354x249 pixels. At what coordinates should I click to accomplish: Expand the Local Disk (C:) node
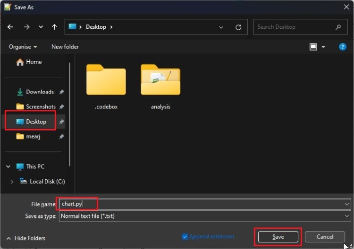12,182
